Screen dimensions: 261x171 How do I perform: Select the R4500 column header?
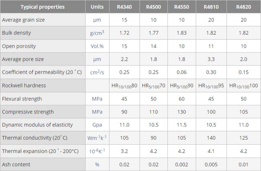click(153, 7)
